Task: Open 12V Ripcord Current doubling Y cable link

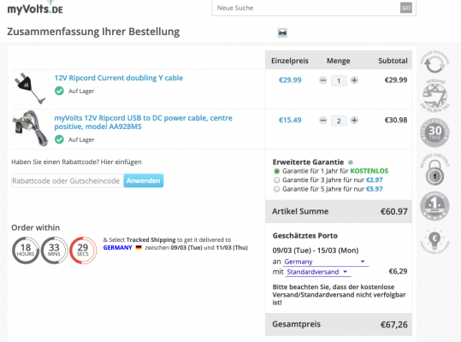Action: (119, 78)
